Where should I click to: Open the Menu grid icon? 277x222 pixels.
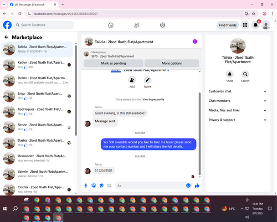[x=245, y=25]
